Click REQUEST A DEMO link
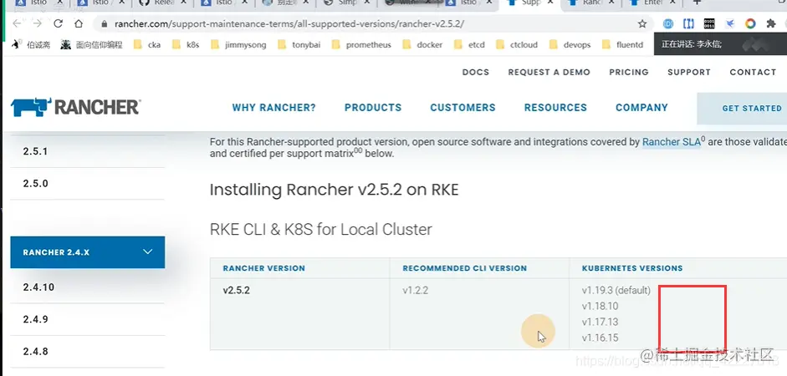This screenshot has height=376, width=787. pos(549,72)
